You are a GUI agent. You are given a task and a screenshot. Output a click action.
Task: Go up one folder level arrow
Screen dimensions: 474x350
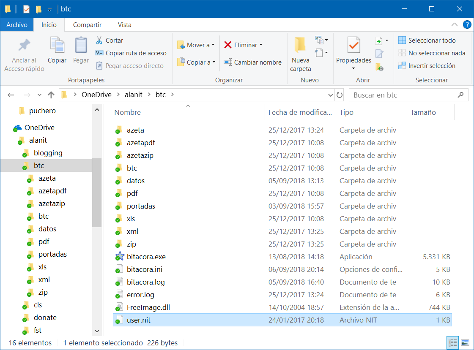click(51, 95)
